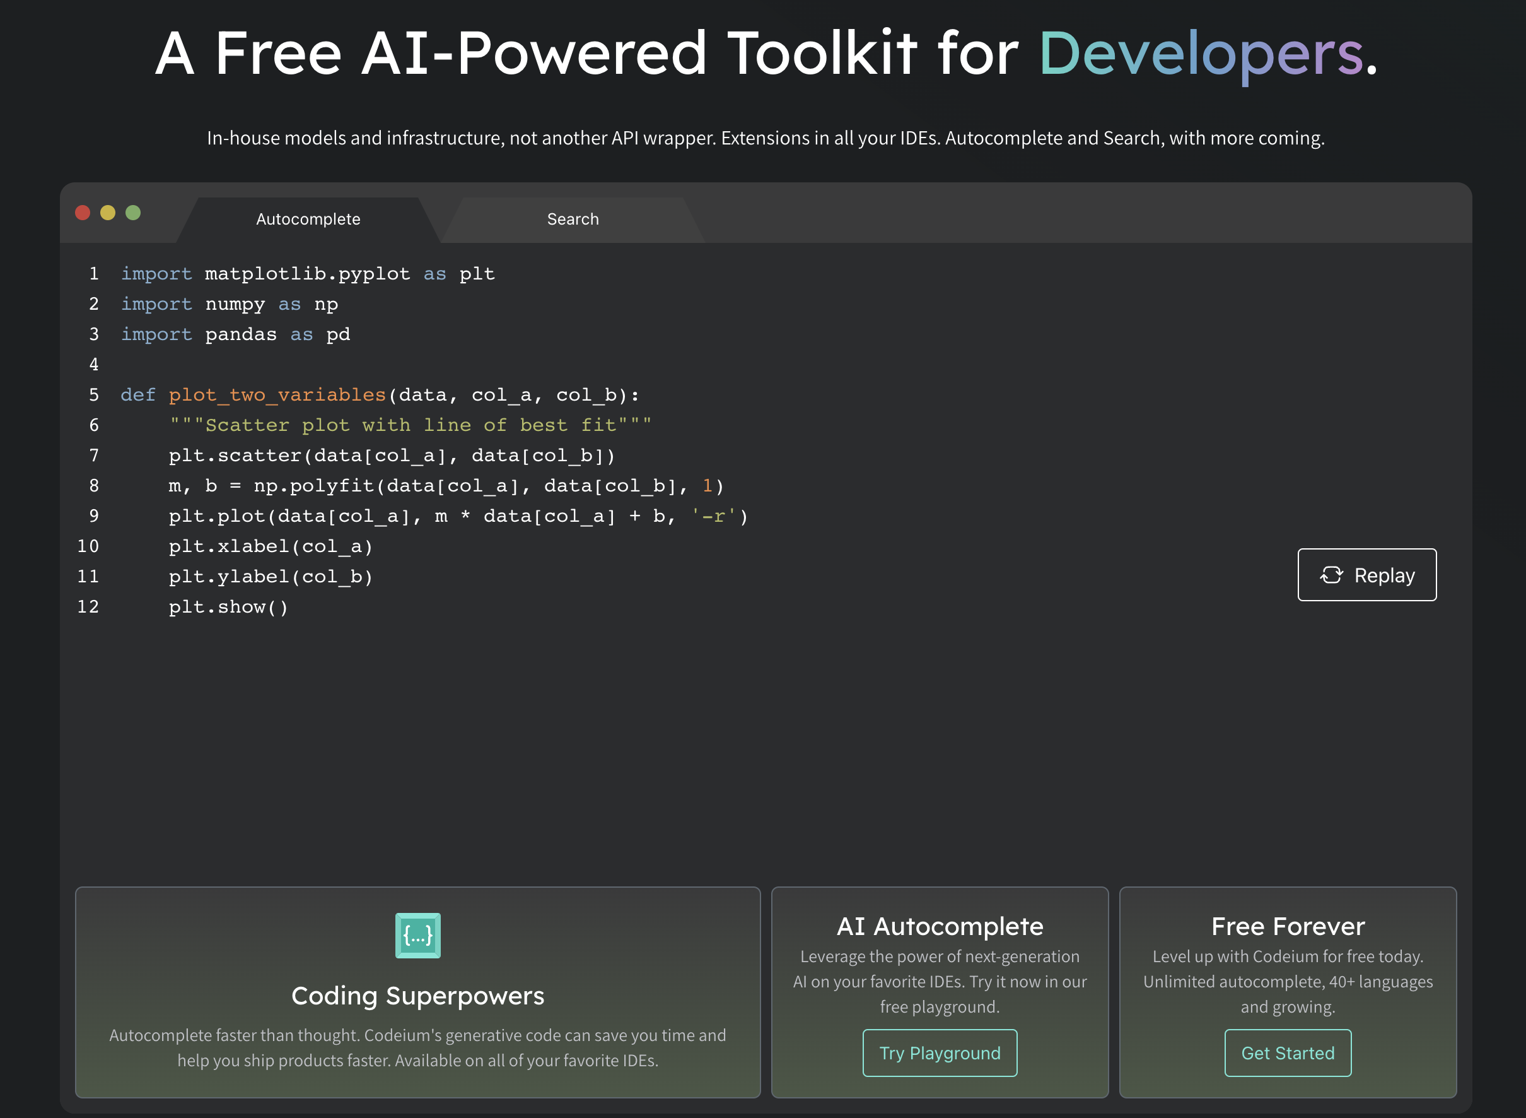Open the Search tab
Screen dimensions: 1526x1118
coord(573,220)
